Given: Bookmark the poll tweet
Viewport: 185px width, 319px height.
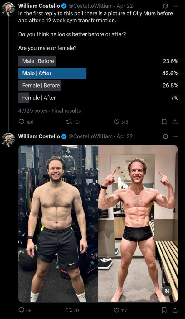Looking at the screenshot, I should [x=164, y=122].
